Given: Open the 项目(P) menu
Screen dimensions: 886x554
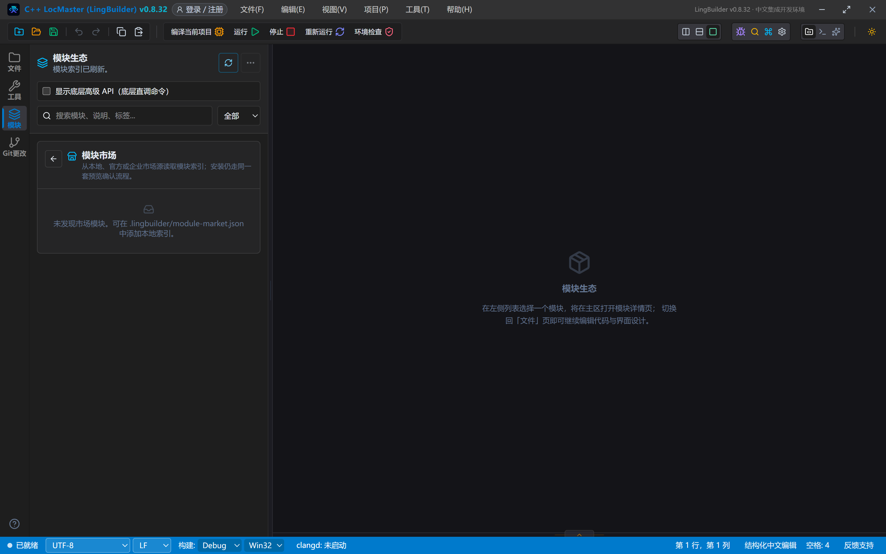Looking at the screenshot, I should coord(376,10).
